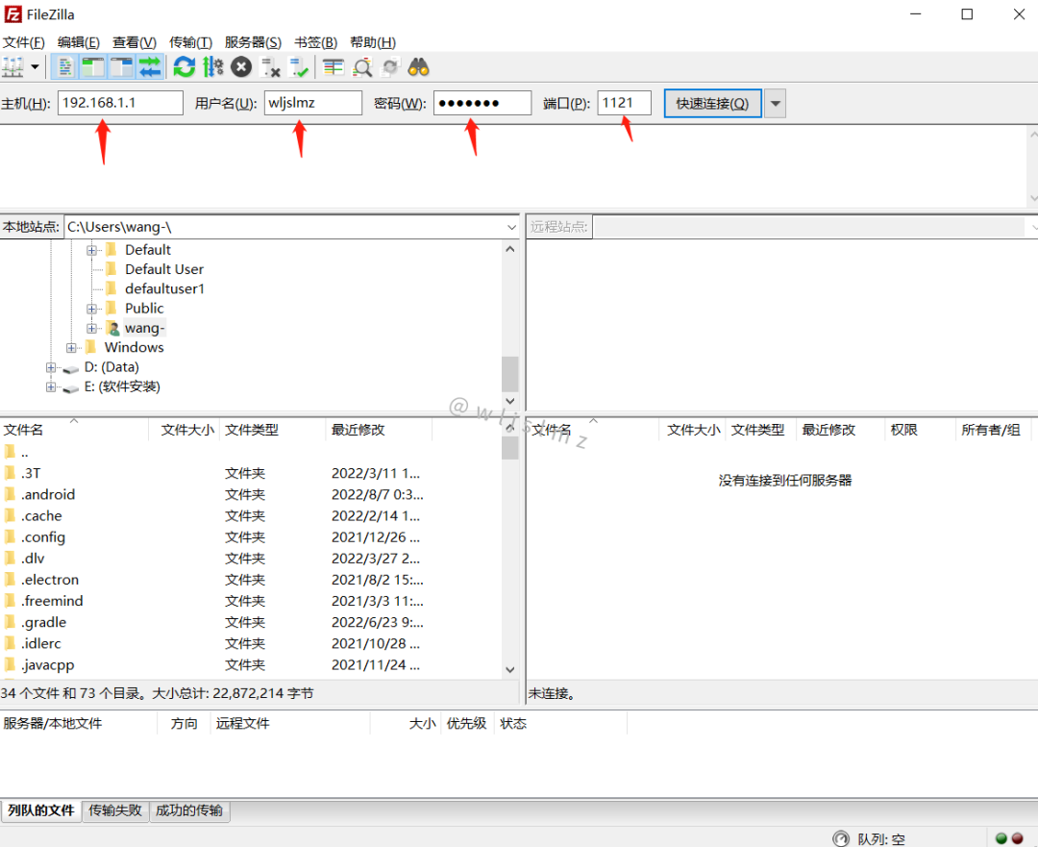Viewport: 1038px width, 847px height.
Task: Select the .freemind folder icon
Action: (x=10, y=601)
